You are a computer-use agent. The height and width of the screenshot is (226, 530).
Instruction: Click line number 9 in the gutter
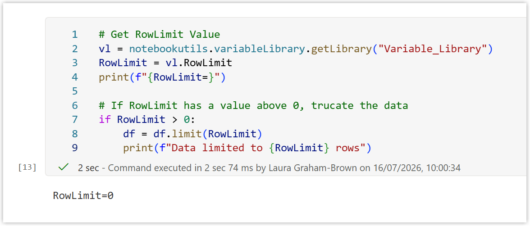74,148
